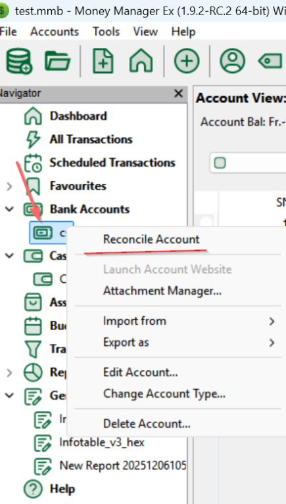The width and height of the screenshot is (286, 504).
Task: Click the Infotable_v3_hex report icon
Action: (x=43, y=442)
